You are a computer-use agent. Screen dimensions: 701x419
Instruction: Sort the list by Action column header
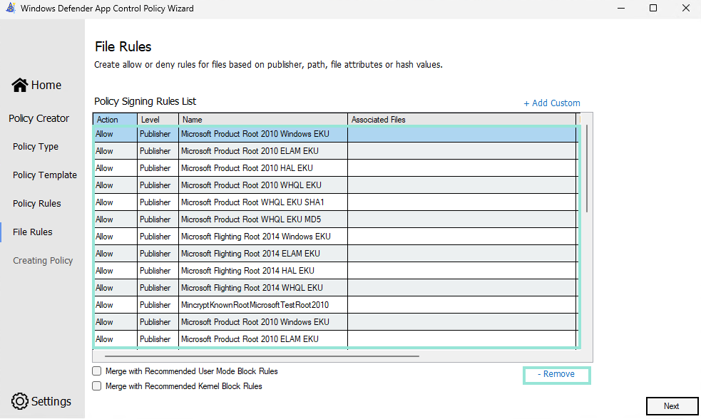tap(114, 120)
